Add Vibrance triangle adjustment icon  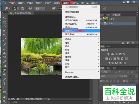124,54
